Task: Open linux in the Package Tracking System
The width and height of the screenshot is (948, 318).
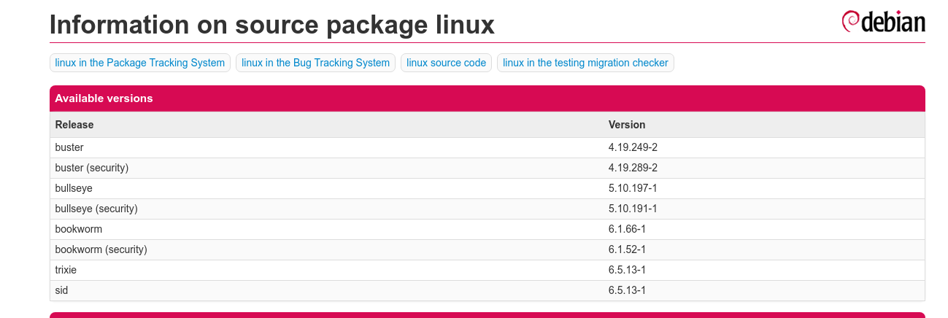Action: click(140, 63)
